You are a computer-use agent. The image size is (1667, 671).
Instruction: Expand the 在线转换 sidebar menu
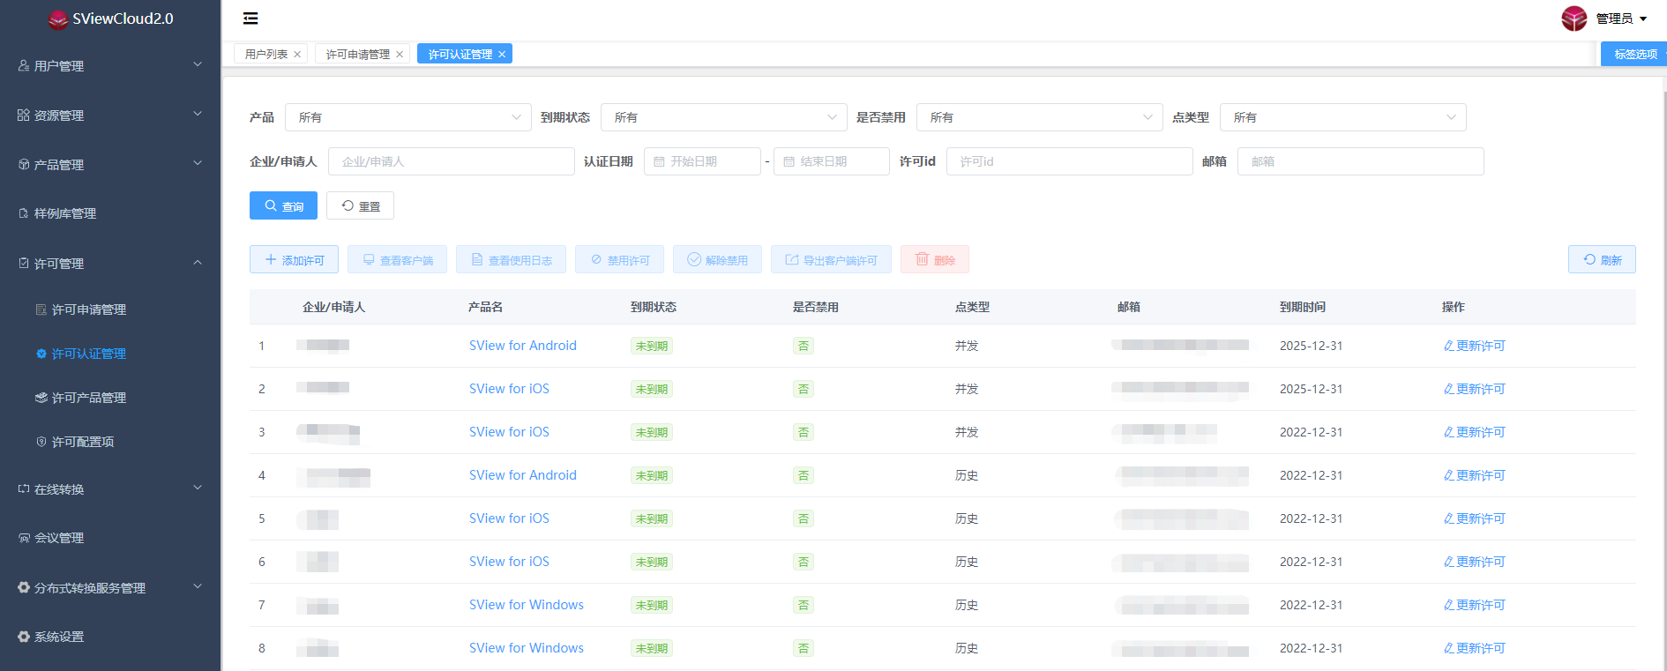click(x=110, y=488)
